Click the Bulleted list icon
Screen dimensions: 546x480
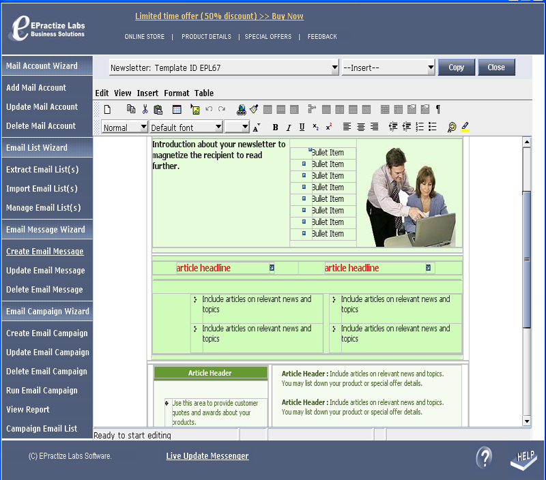click(x=433, y=127)
